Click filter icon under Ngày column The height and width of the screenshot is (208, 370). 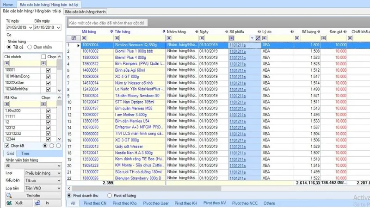tap(202, 38)
